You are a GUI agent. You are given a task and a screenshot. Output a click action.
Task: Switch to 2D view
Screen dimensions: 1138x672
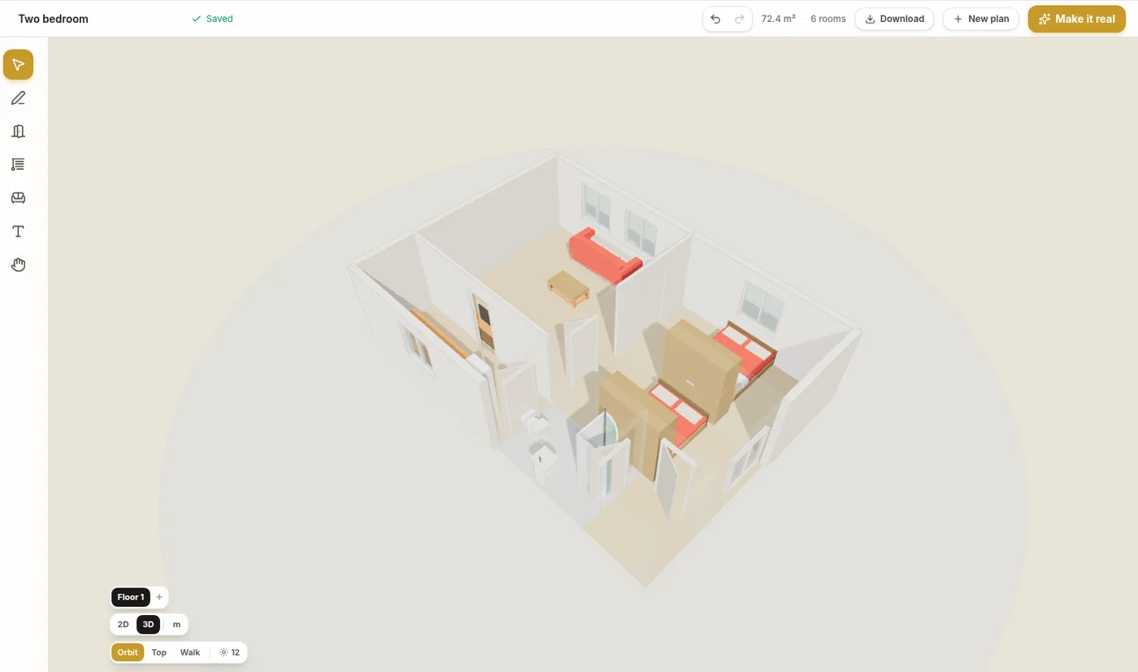pos(124,625)
